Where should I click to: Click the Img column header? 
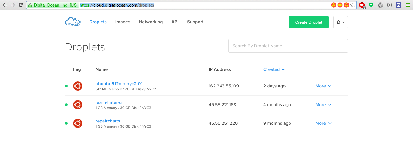coord(77,69)
